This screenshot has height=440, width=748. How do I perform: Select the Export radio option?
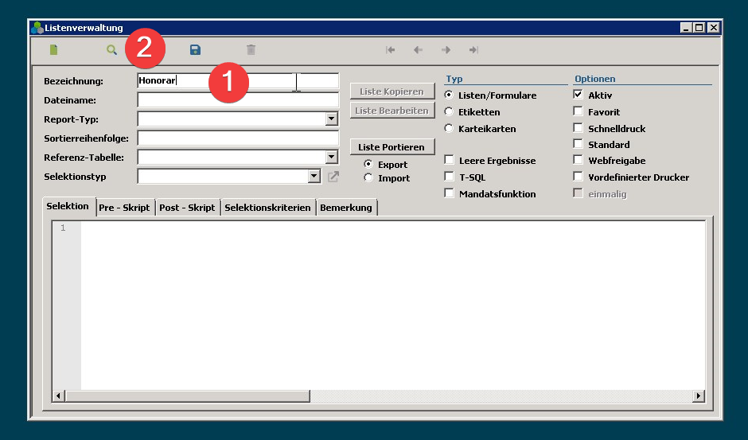(x=368, y=164)
